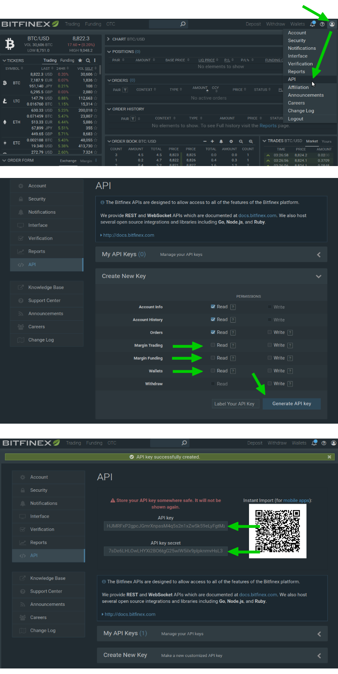Switch to the Margin tab in Order Form
This screenshot has width=338, height=674.
[x=86, y=161]
